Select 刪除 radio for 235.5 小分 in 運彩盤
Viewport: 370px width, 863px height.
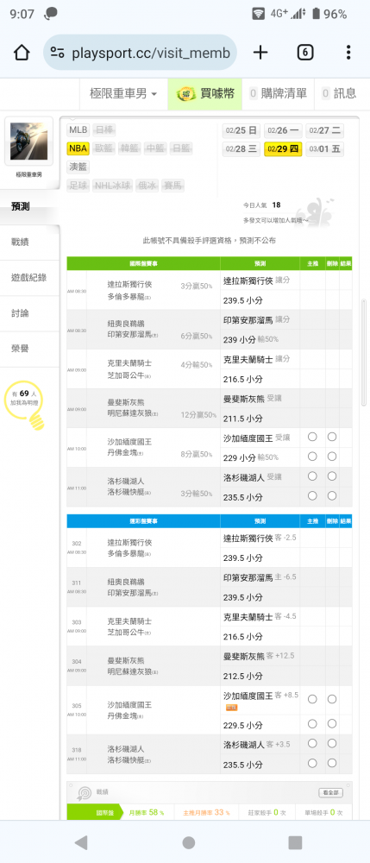pos(332,764)
